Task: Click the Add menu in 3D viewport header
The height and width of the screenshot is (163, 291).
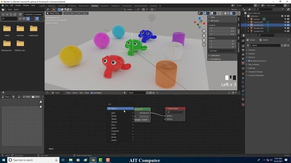Action: 79,13
